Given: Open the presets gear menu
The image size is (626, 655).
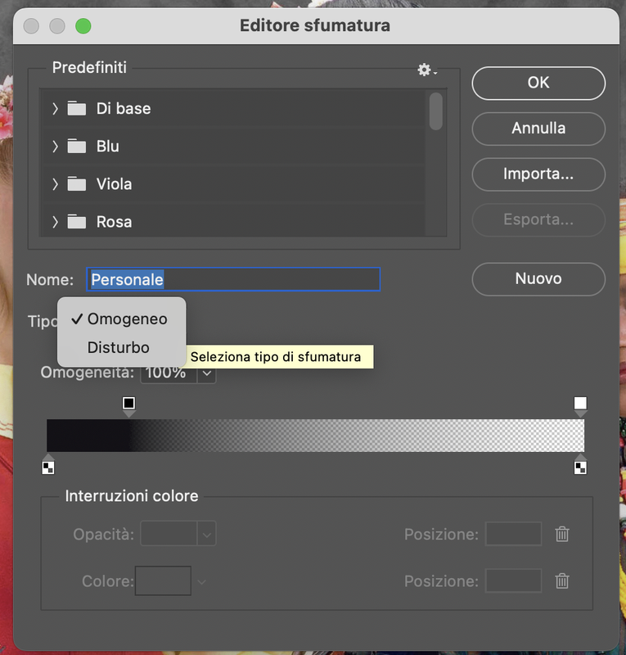Looking at the screenshot, I should 426,70.
